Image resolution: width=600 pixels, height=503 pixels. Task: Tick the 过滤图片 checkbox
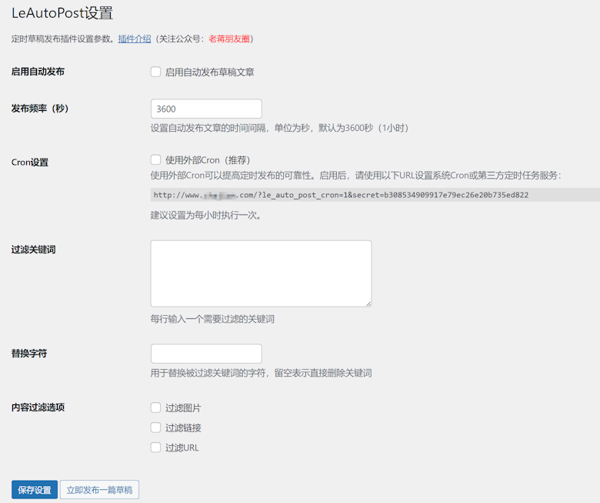(155, 407)
